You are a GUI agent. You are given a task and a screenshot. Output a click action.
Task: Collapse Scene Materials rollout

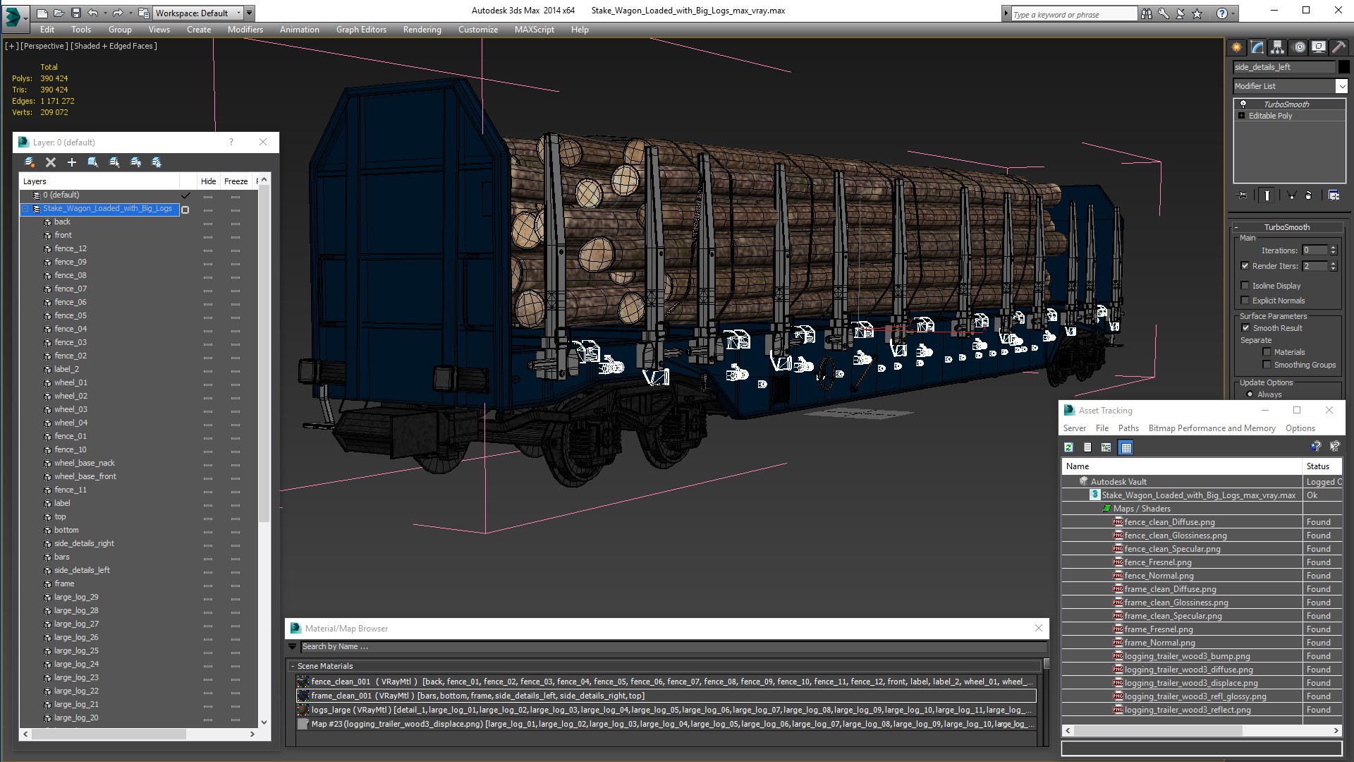[293, 666]
